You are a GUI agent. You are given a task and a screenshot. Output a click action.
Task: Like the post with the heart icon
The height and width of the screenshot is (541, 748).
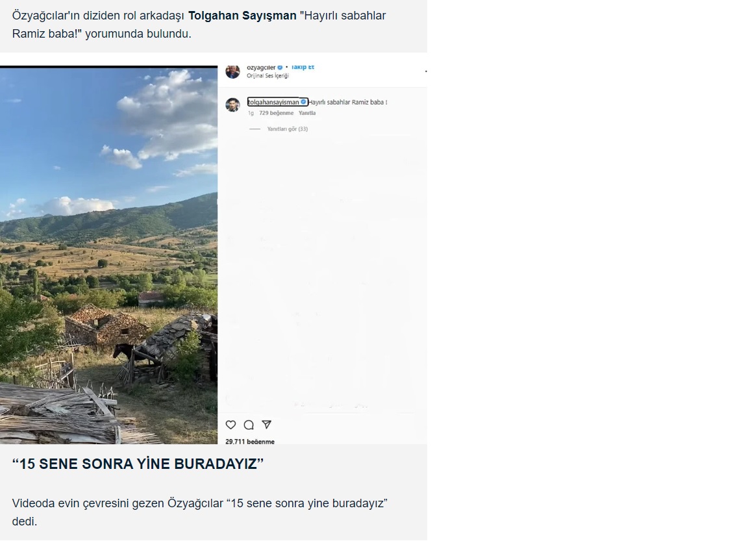pyautogui.click(x=231, y=425)
